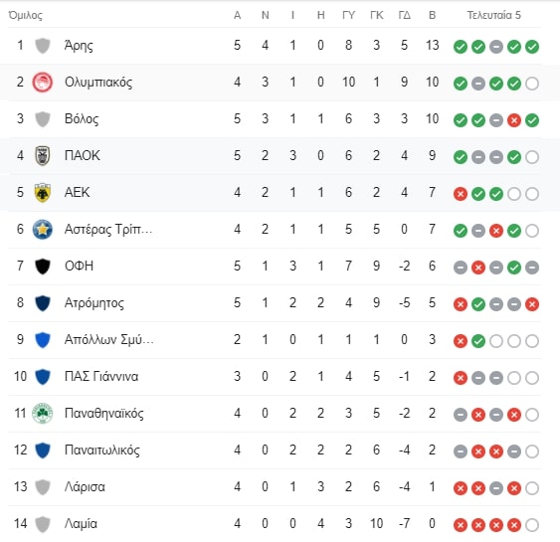Open the Ολυμπιακός team row
Image resolution: width=560 pixels, height=542 pixels.
pyautogui.click(x=275, y=83)
